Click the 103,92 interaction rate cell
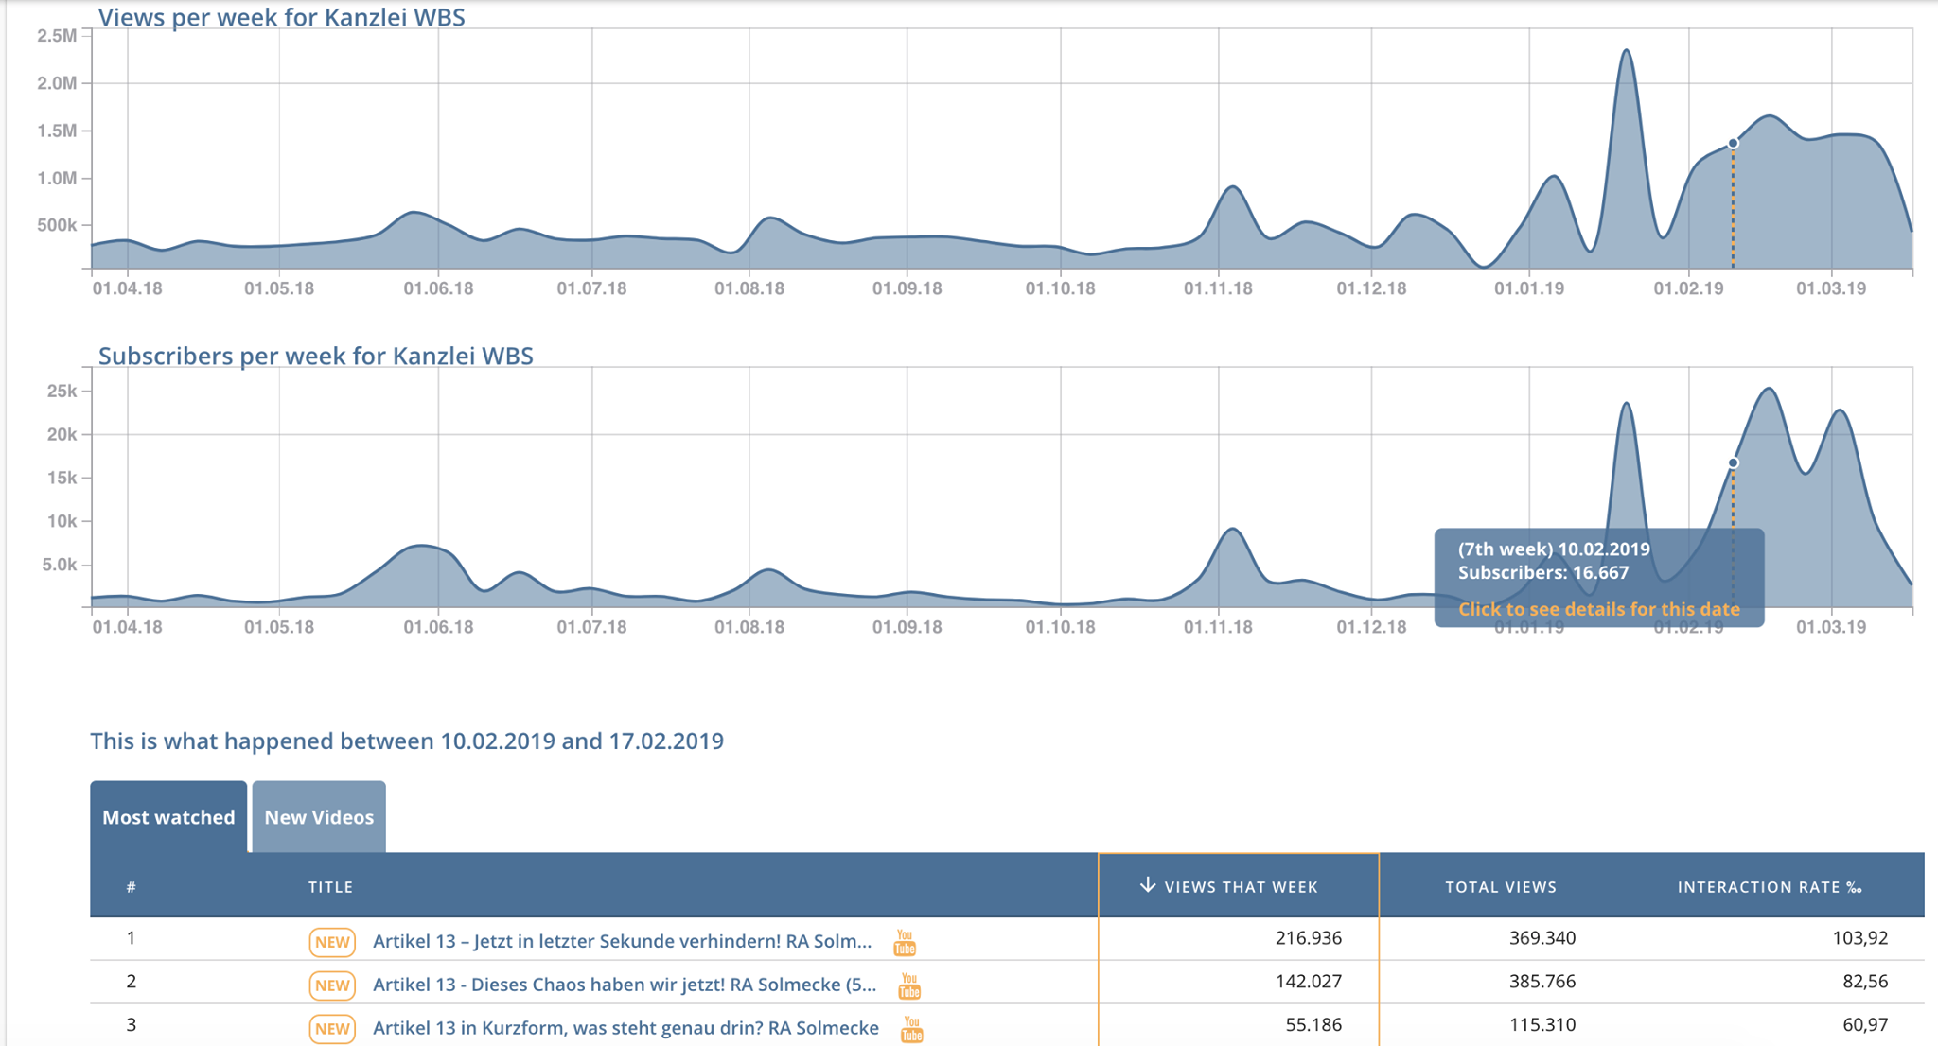The height and width of the screenshot is (1046, 1938). point(1859,938)
